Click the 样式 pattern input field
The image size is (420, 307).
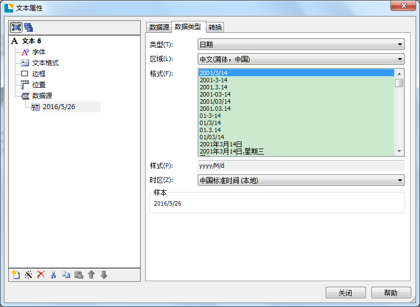tap(301, 166)
